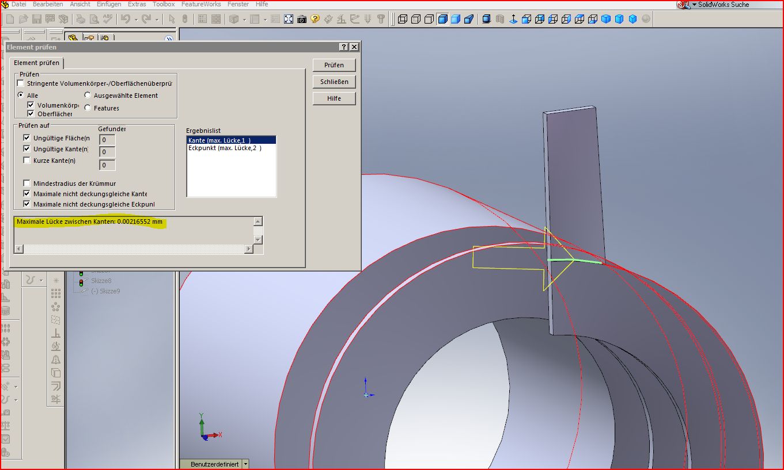Enable the stringent solid/surface check checkbox
784x470 pixels.
pyautogui.click(x=21, y=83)
